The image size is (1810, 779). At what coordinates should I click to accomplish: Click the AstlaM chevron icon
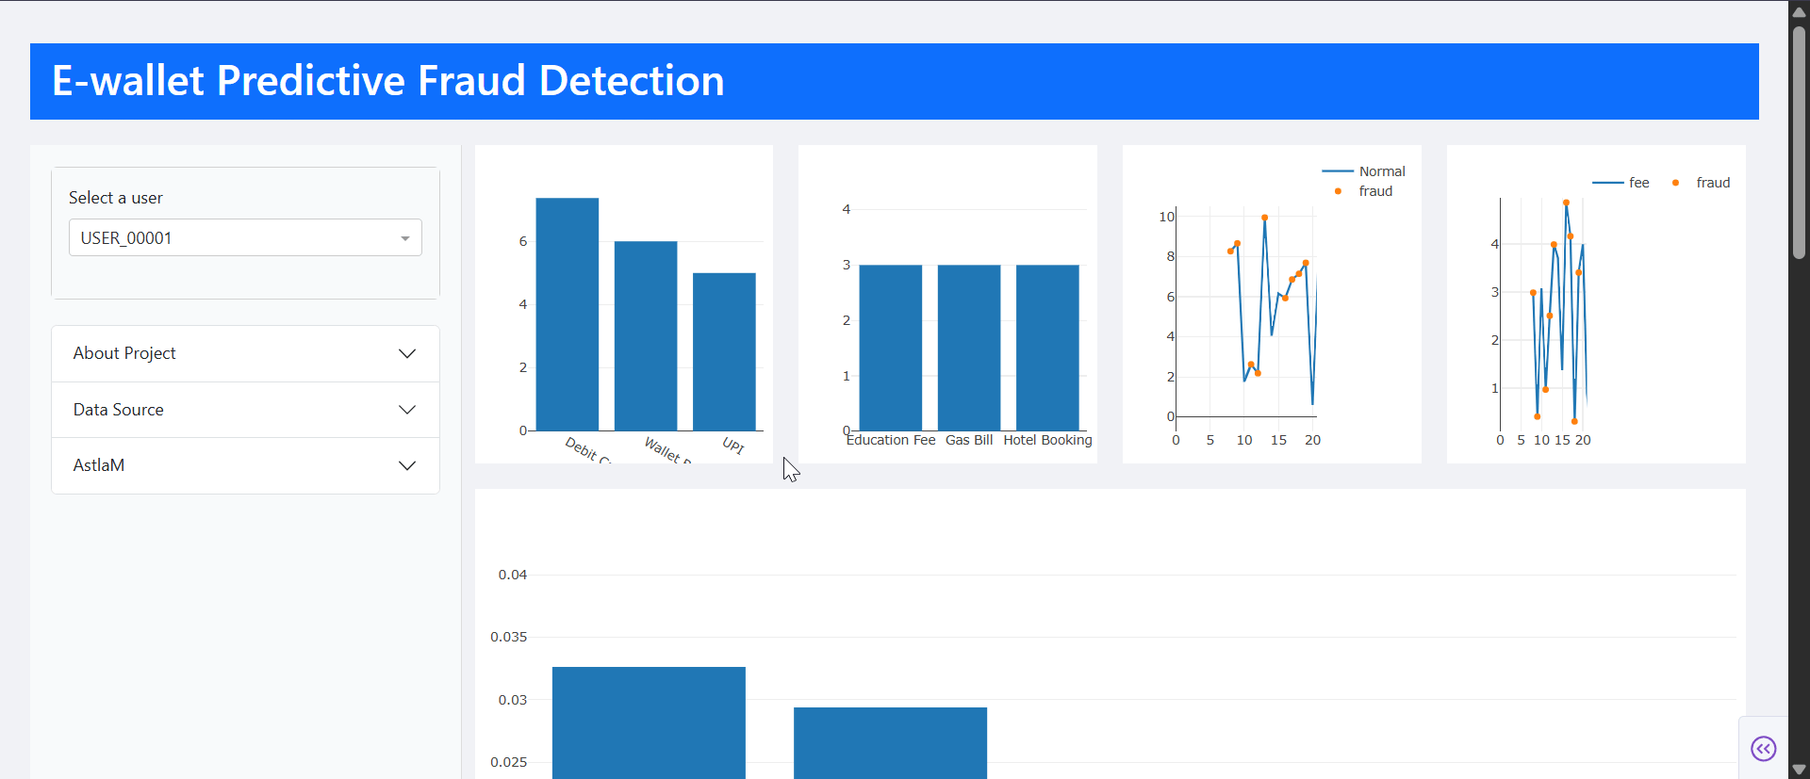[407, 465]
